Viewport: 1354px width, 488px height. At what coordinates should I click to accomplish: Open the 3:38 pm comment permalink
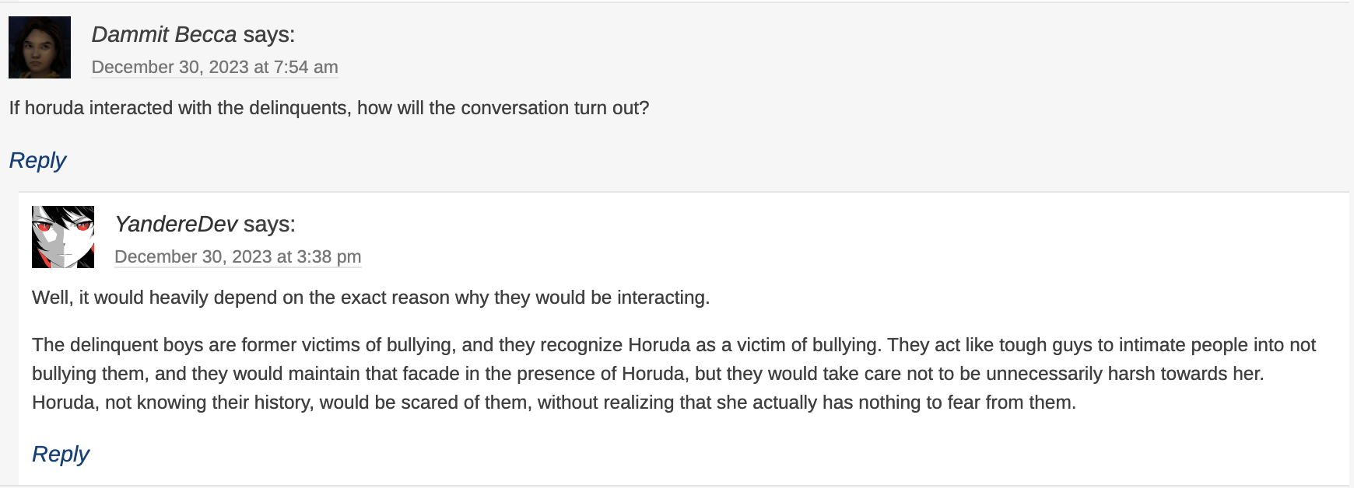[238, 256]
